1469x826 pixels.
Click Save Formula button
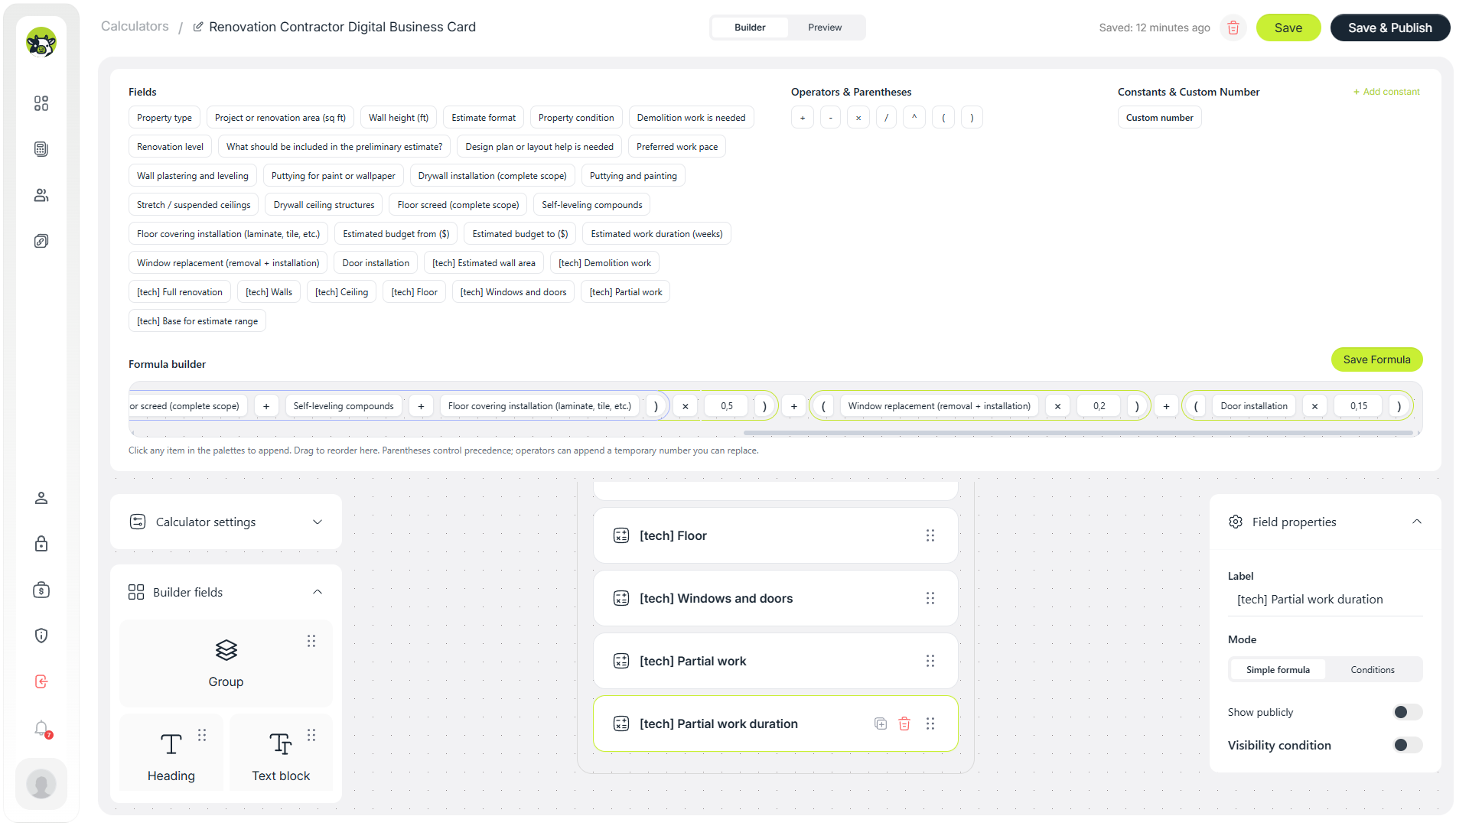(x=1376, y=359)
